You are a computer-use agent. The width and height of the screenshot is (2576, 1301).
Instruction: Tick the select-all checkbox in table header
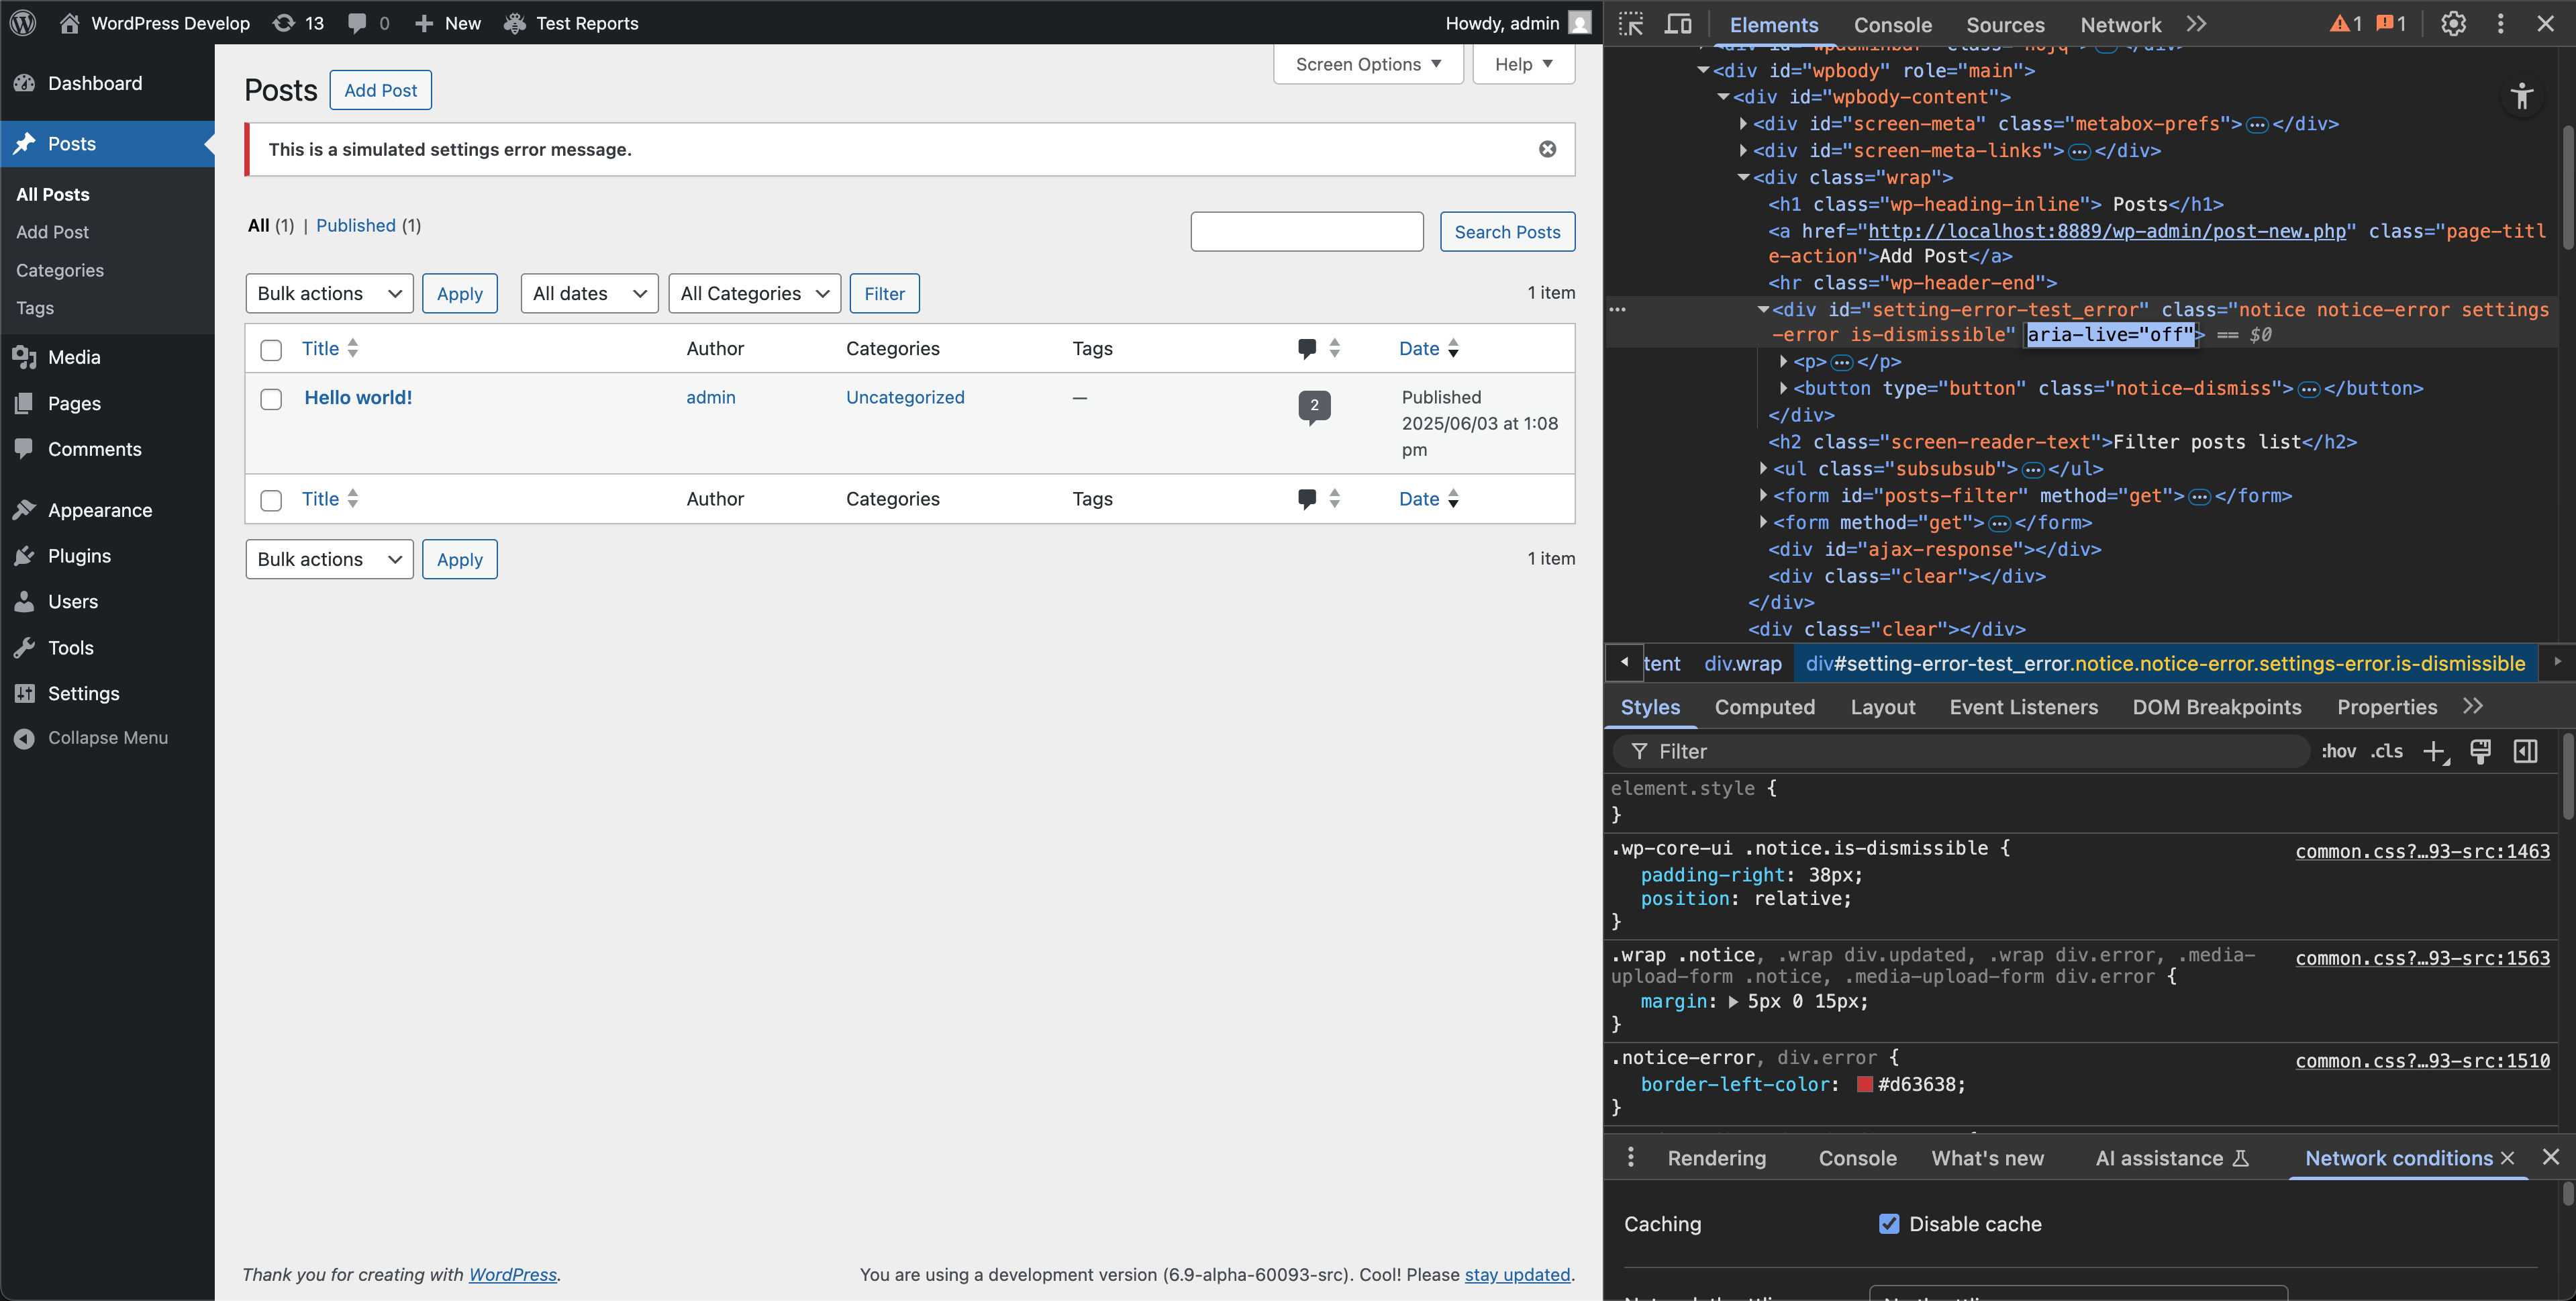[x=271, y=349]
